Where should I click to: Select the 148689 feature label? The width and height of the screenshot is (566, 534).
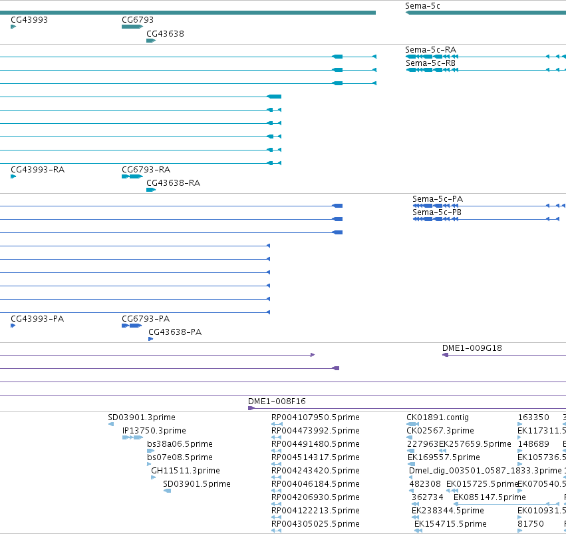click(x=533, y=444)
